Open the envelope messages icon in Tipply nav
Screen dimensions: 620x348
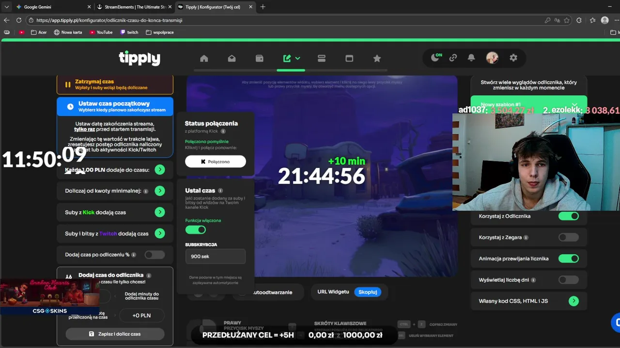click(232, 58)
